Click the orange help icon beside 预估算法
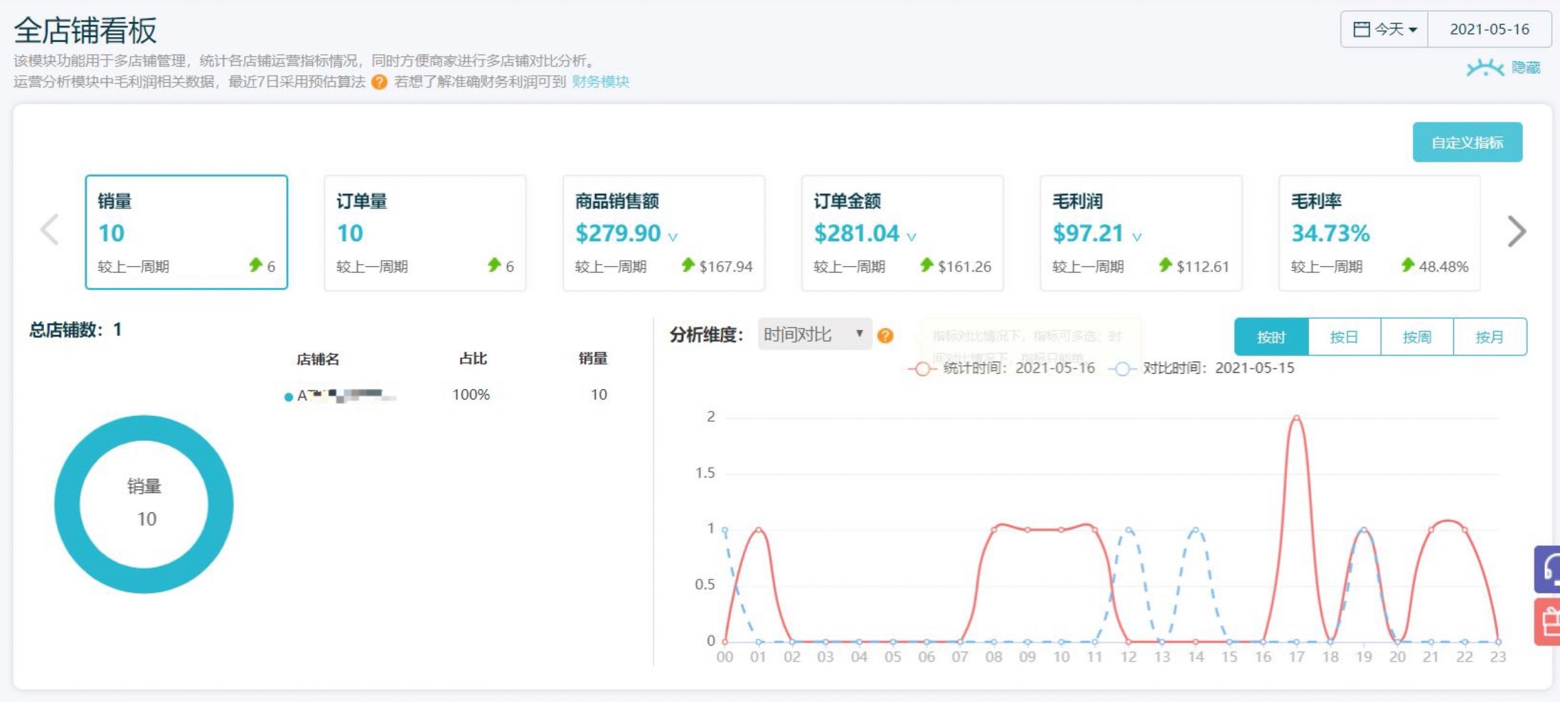Image resolution: width=1560 pixels, height=702 pixels. 379,82
